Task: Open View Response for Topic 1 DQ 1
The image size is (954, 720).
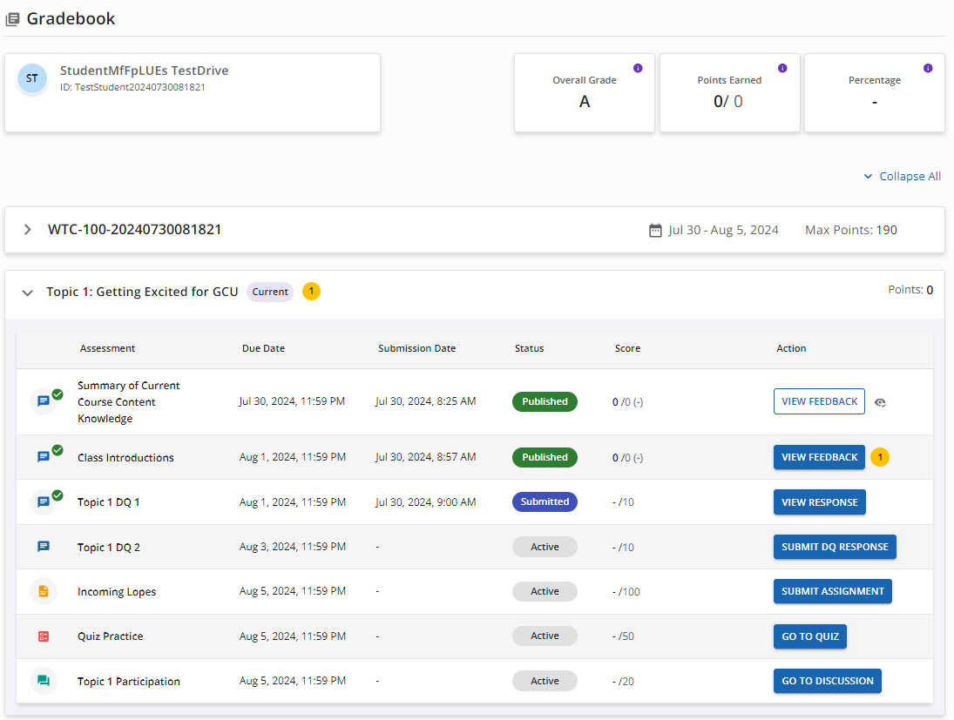Action: coord(820,502)
